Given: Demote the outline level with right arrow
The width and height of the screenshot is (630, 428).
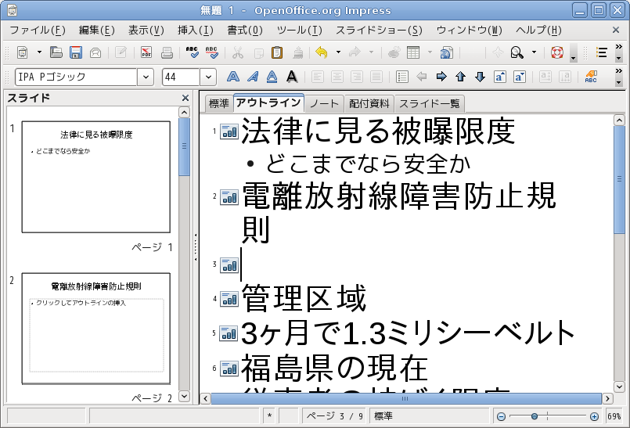Looking at the screenshot, I should click(441, 77).
